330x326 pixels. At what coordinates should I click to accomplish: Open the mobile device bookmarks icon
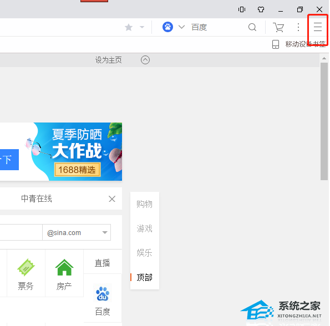[x=276, y=44]
